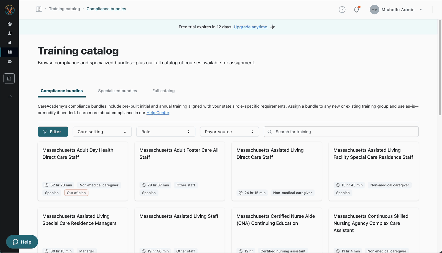Expand the Care setting dropdown

(x=102, y=132)
